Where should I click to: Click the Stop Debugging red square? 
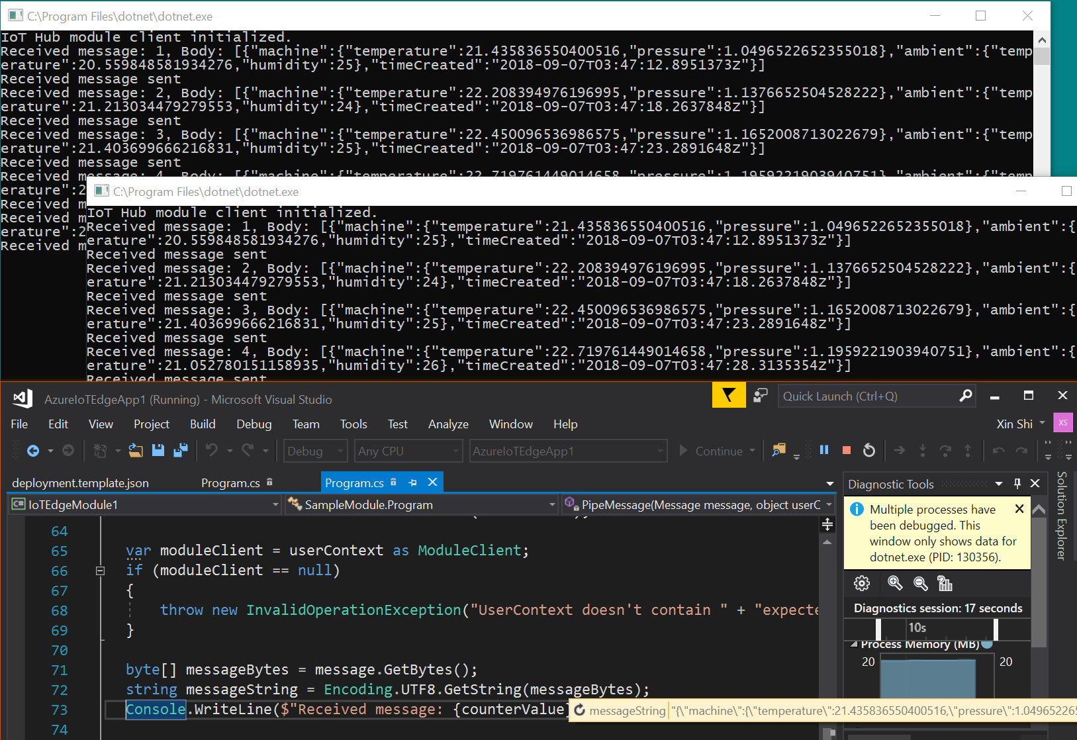pyautogui.click(x=846, y=450)
